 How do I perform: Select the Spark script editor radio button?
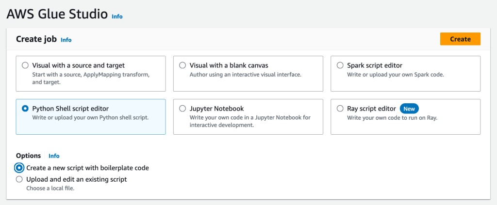[340, 65]
